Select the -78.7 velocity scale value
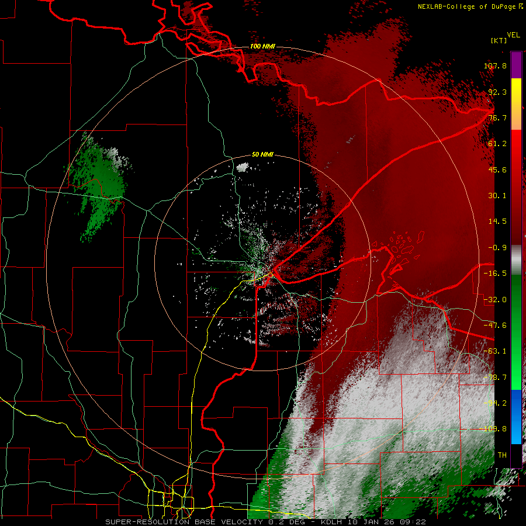526x526 pixels. 495,378
